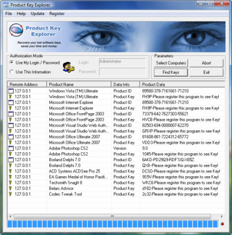Click key icon of Windows Vista Product Key row
Viewport: 232px width, 235px height.
click(10, 97)
